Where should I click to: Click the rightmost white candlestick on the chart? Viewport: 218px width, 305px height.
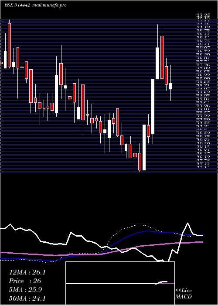point(171,86)
